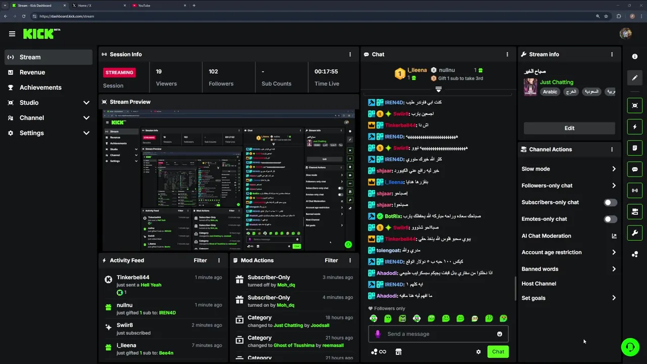Reload the browser page

pos(24,16)
